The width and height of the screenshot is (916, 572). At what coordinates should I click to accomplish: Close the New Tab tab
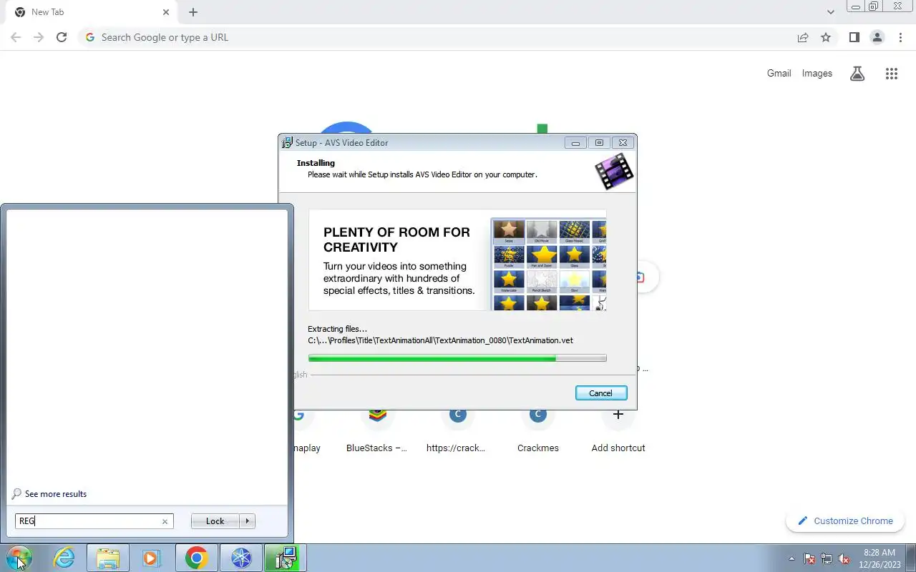click(x=165, y=12)
